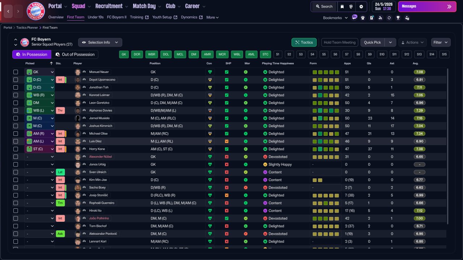The width and height of the screenshot is (463, 260).
Task: Click Michael Olise's form colour squares
Action: (326, 134)
